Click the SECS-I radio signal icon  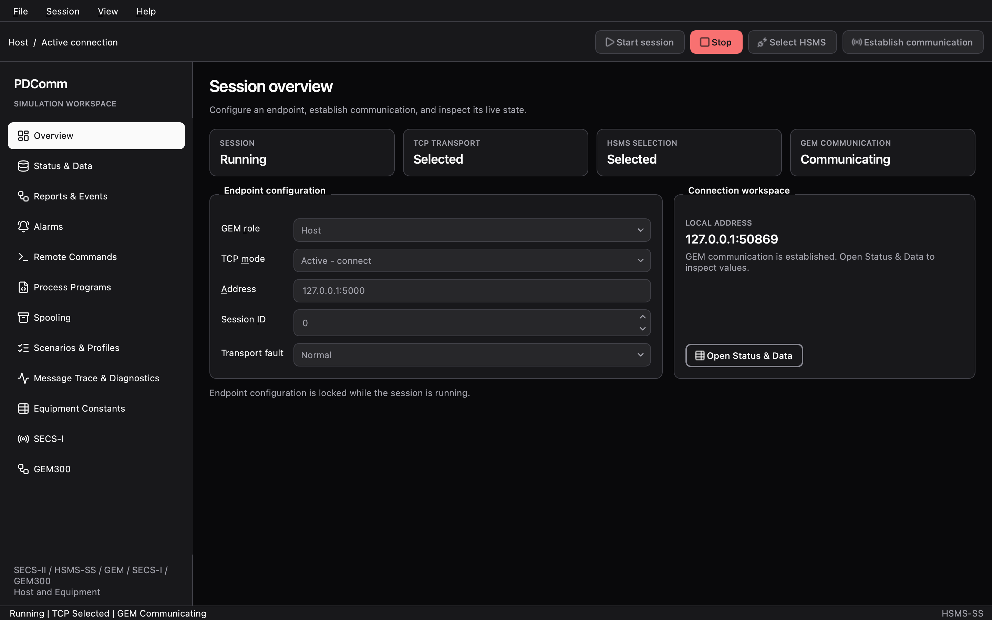pos(23,439)
